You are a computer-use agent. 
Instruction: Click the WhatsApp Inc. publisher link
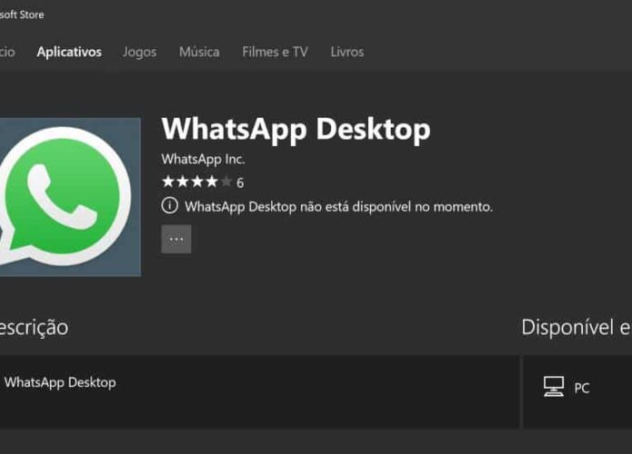[203, 160]
